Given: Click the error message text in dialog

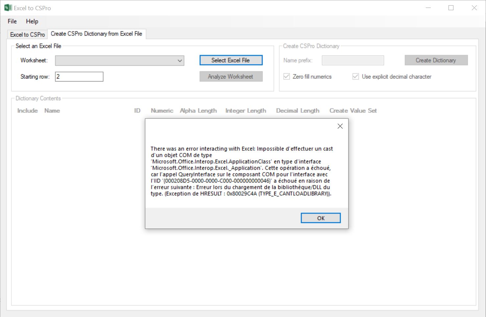Looking at the screenshot, I should pos(242,171).
